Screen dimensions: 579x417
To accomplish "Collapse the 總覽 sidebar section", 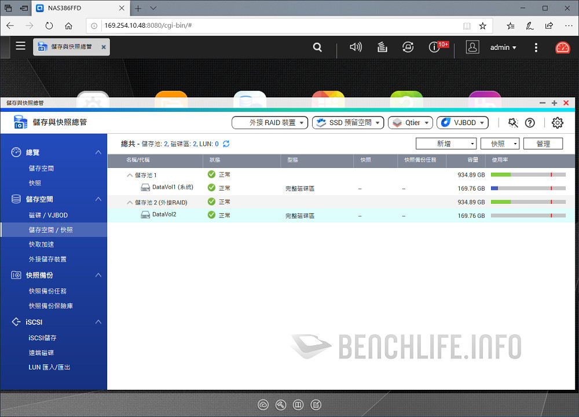I will click(98, 152).
